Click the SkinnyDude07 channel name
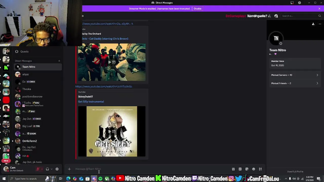 point(85,97)
